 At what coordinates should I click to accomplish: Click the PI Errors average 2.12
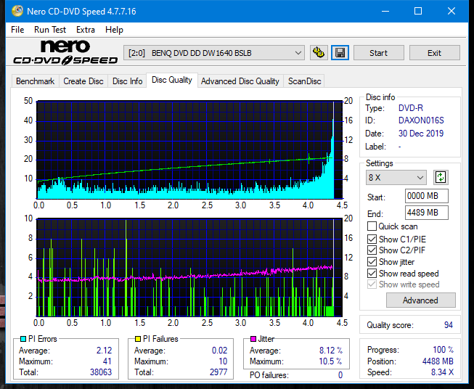click(105, 351)
